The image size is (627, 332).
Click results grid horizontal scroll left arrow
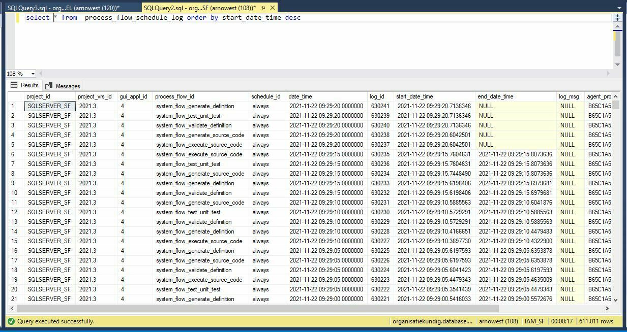12,308
